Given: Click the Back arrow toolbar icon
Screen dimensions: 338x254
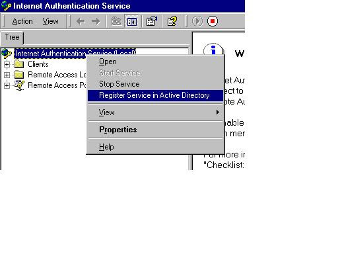Looking at the screenshot, I should pyautogui.click(x=81, y=21).
